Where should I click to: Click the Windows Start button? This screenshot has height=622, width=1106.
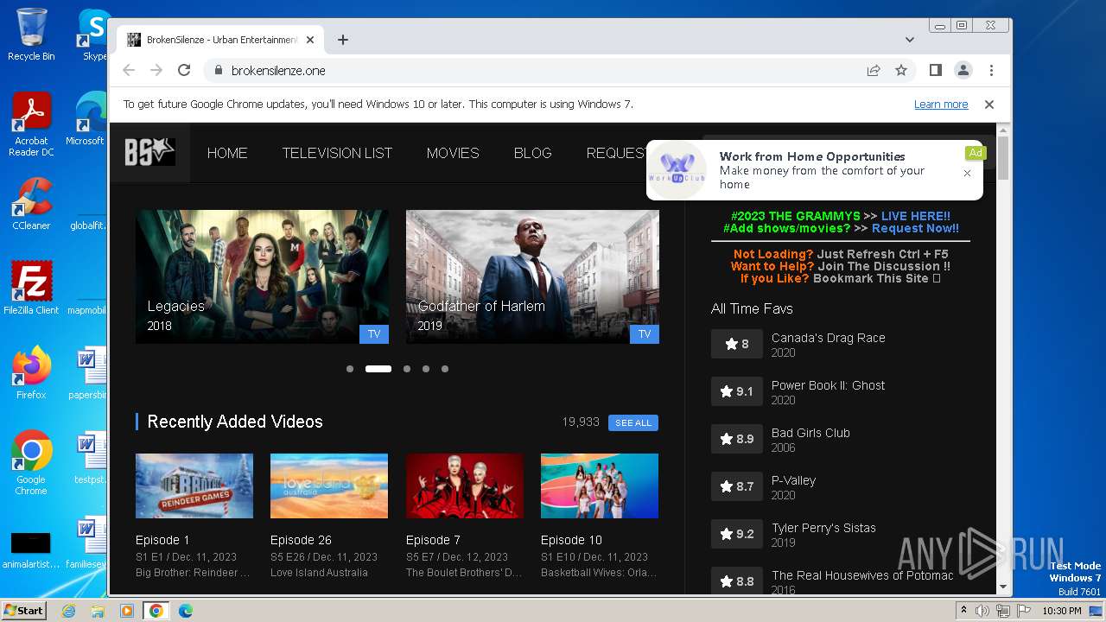[24, 610]
